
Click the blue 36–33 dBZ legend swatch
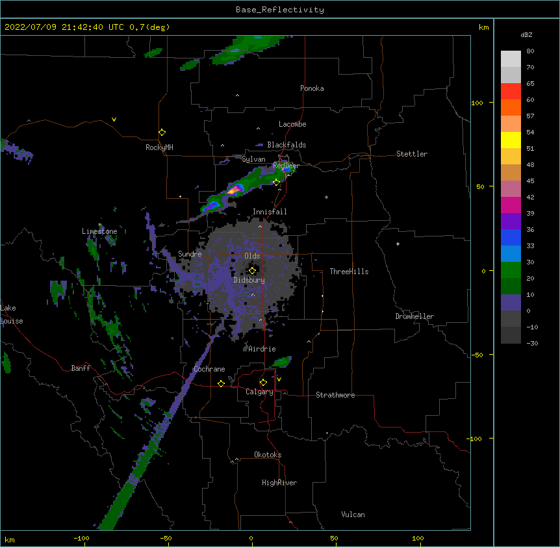pos(511,237)
